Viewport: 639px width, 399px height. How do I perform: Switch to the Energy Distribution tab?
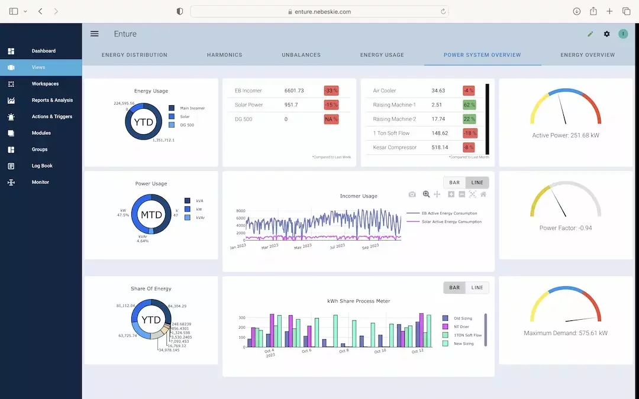pos(134,55)
